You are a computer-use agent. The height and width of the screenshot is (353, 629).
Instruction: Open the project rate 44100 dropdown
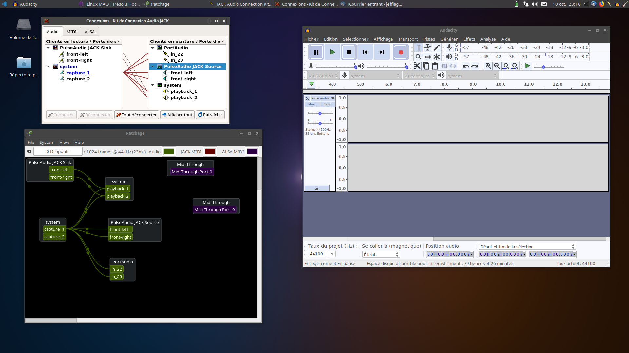332,254
